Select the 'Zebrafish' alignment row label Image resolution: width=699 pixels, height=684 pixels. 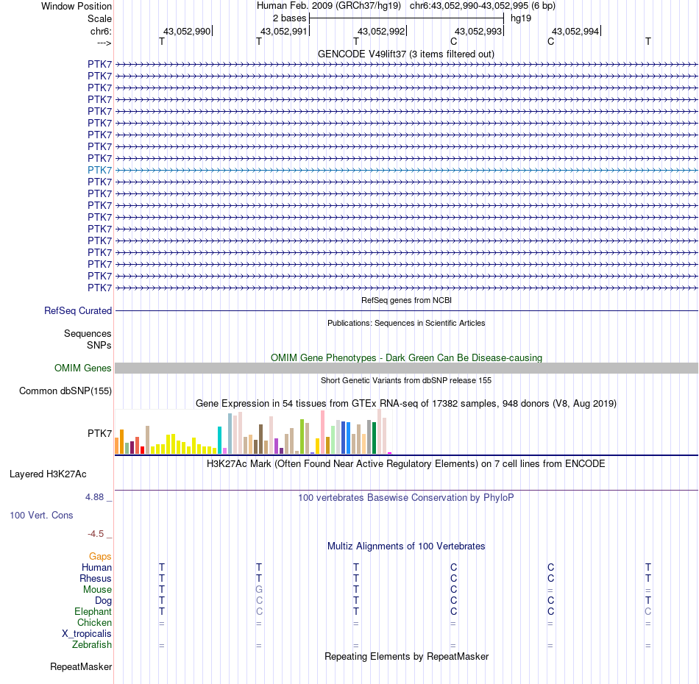(x=92, y=645)
